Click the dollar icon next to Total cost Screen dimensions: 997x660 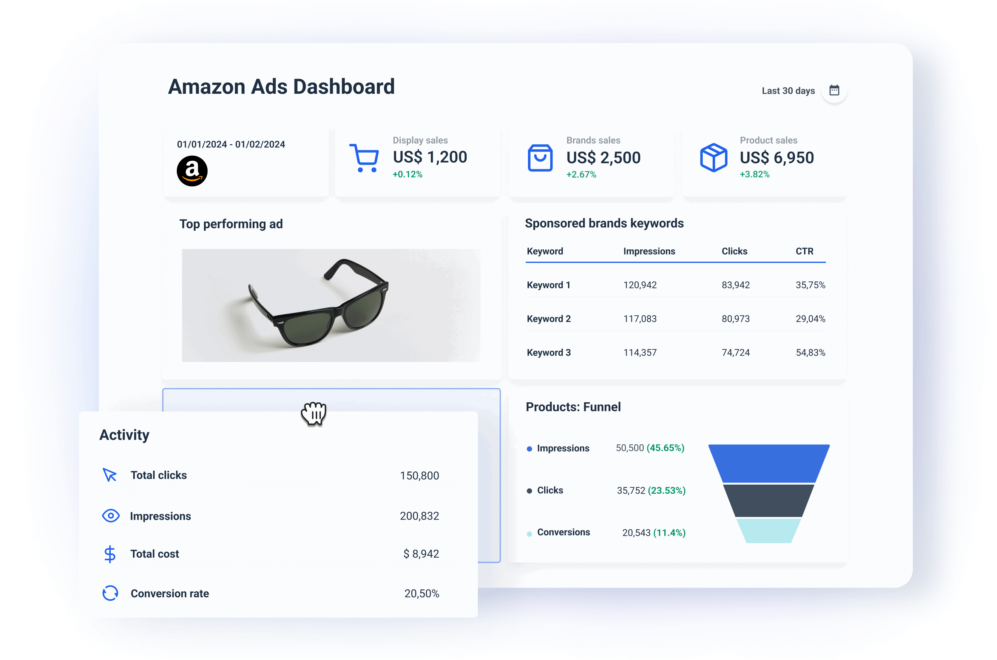coord(110,553)
